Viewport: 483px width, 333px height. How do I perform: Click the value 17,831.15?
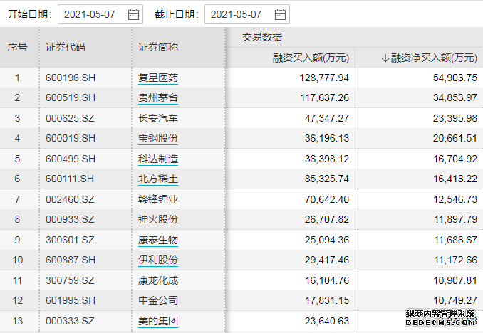pyautogui.click(x=327, y=301)
